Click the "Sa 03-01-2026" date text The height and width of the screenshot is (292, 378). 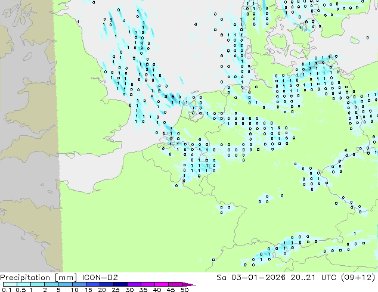click(x=251, y=278)
